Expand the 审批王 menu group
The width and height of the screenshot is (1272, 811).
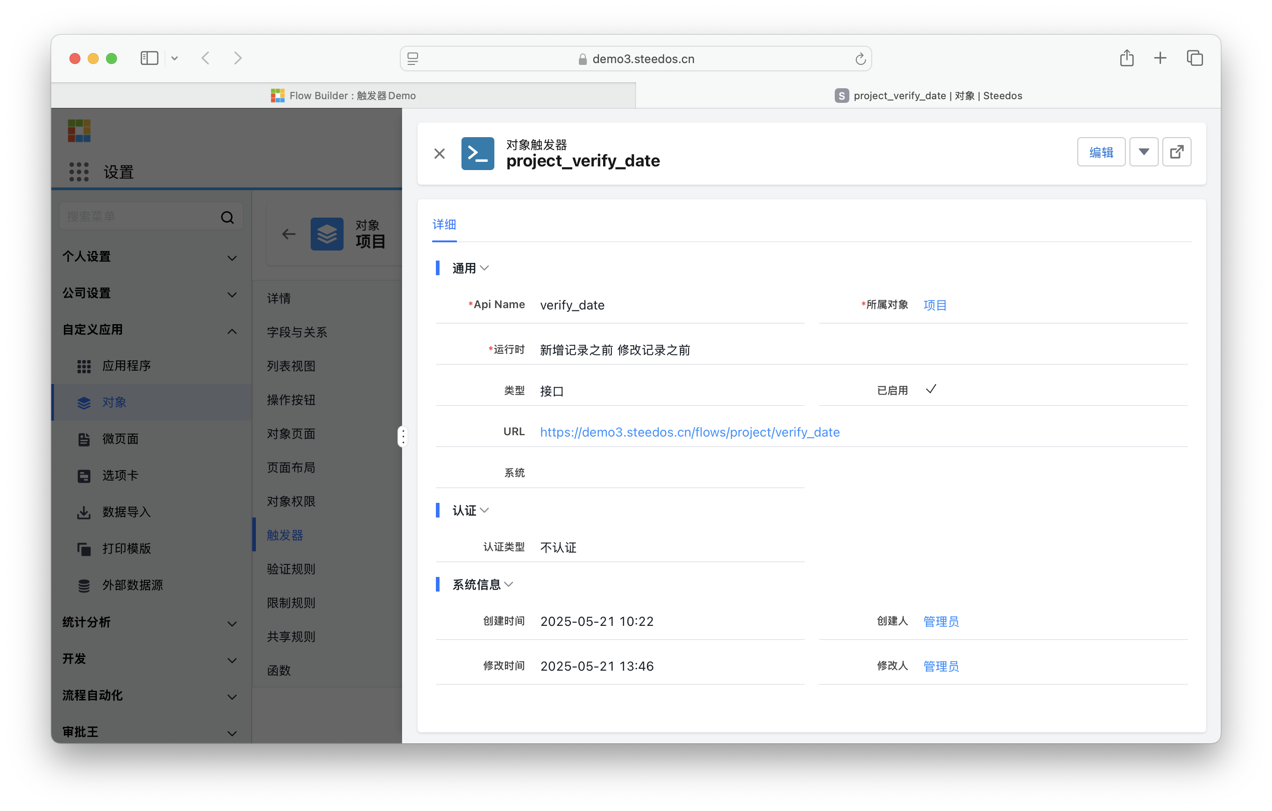151,732
